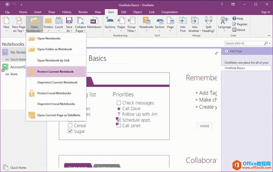Screen dimensions: 273x172
Task: Toggle the Schedule appt. checkbox
Action: [119, 120]
